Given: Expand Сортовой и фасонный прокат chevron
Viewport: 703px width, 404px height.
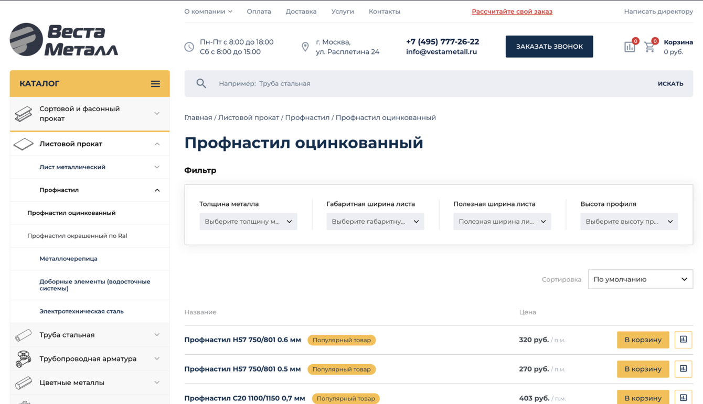Looking at the screenshot, I should pos(157,113).
